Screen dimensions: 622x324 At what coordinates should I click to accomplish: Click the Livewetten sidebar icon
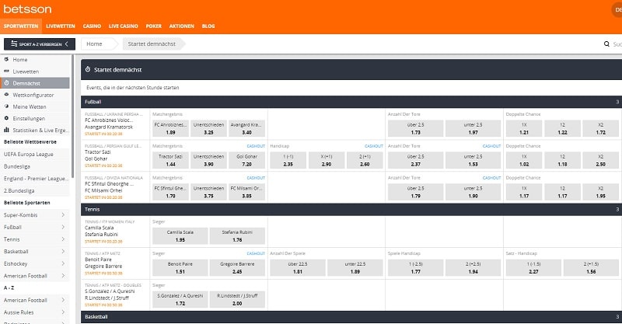(x=6, y=71)
